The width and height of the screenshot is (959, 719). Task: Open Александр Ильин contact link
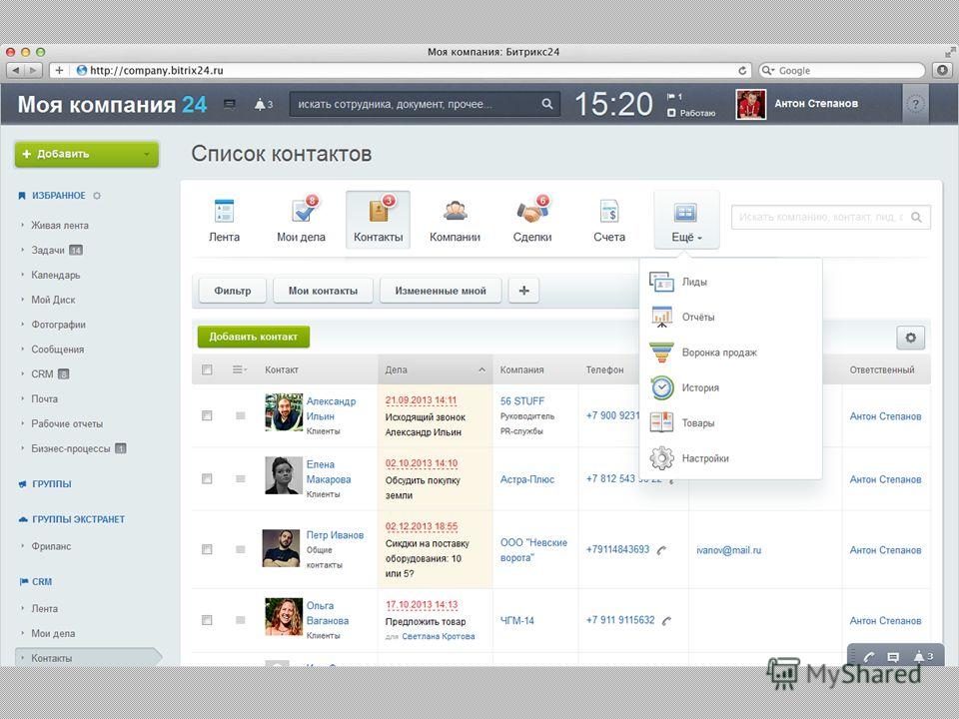point(331,408)
